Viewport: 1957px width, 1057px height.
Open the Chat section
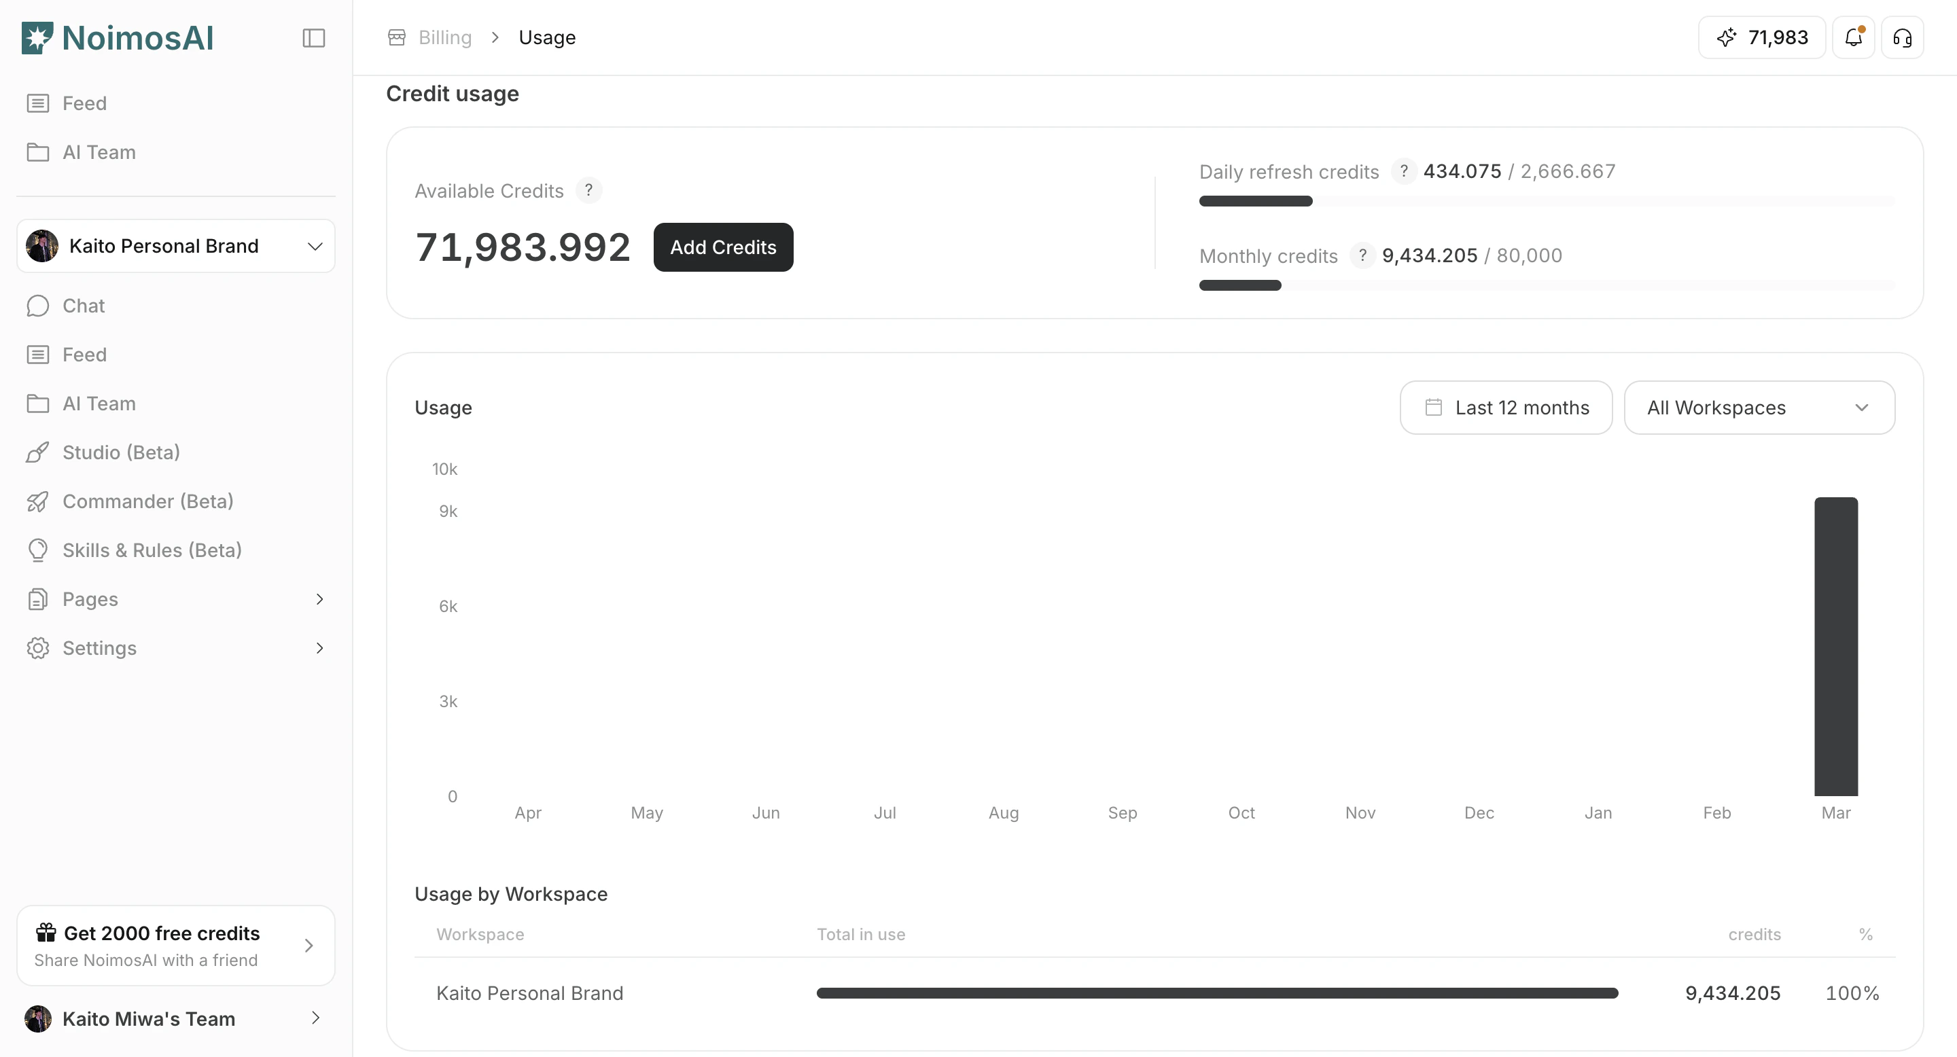pos(83,305)
